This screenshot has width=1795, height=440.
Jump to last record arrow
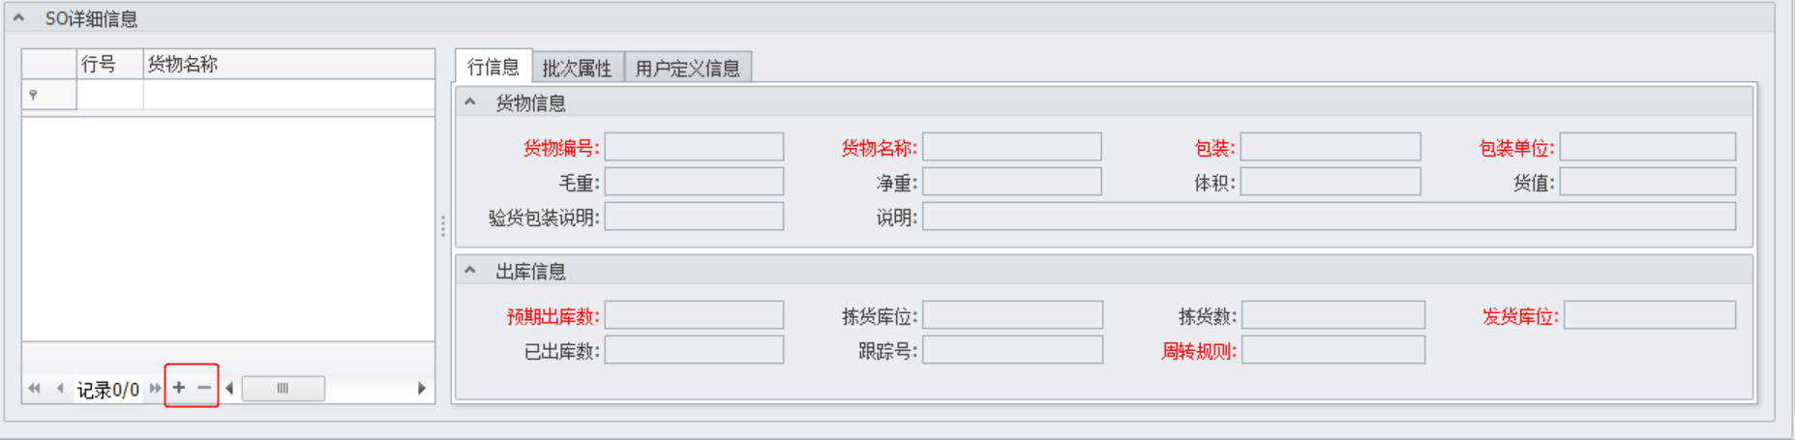click(155, 389)
